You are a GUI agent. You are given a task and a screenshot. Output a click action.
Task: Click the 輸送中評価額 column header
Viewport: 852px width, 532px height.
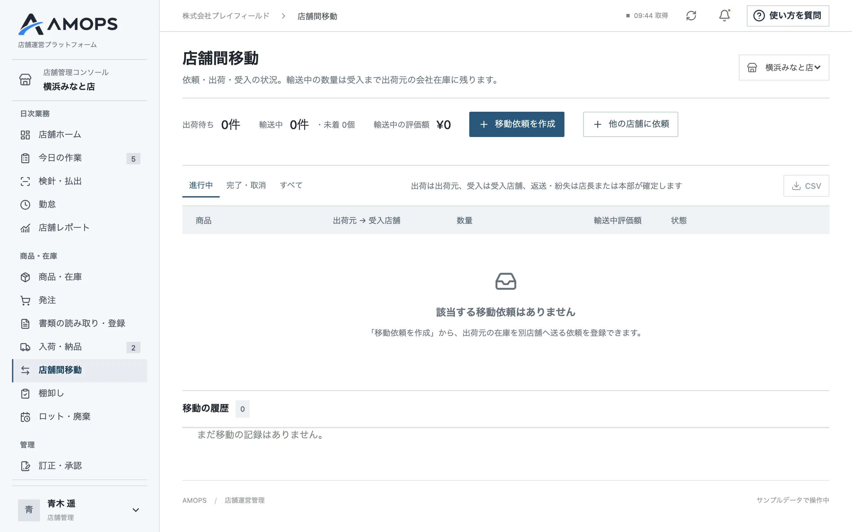617,220
